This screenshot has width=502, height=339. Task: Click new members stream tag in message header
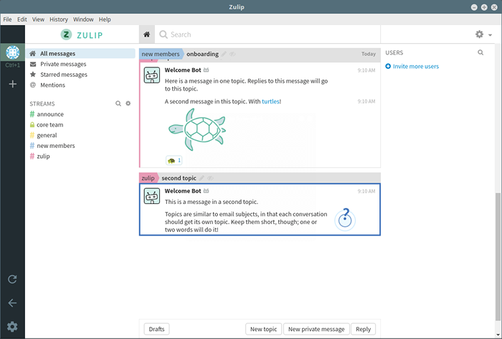(x=161, y=54)
